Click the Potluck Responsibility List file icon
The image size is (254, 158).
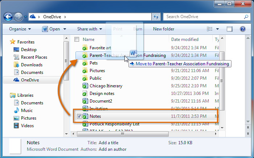point(85,124)
